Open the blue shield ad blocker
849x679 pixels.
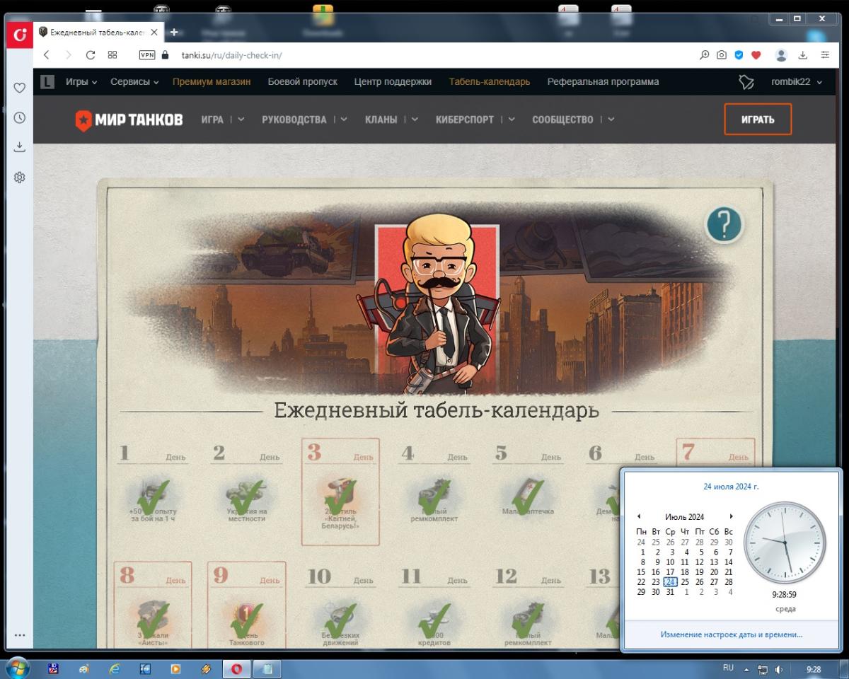point(739,55)
